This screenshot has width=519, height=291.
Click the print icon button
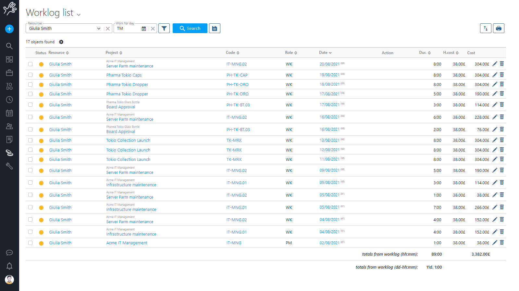pos(498,29)
